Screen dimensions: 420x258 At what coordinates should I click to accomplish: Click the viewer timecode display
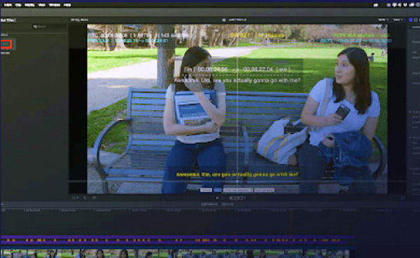tap(237, 198)
